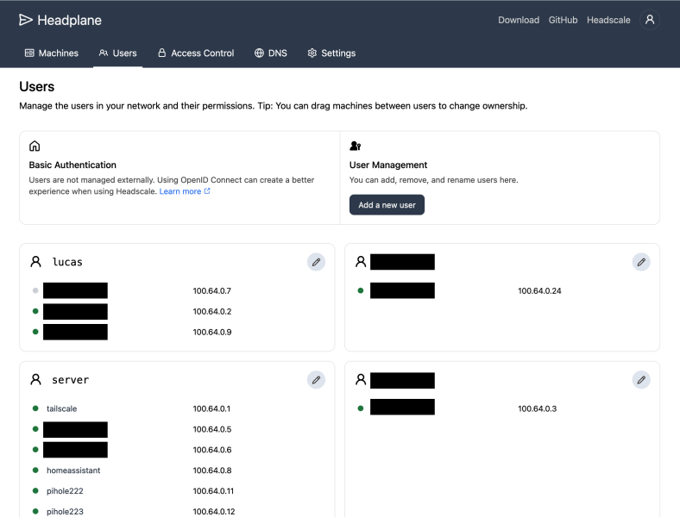This screenshot has width=680, height=517.
Task: Click the green status dot for 100.64.0.3
Action: 361,408
